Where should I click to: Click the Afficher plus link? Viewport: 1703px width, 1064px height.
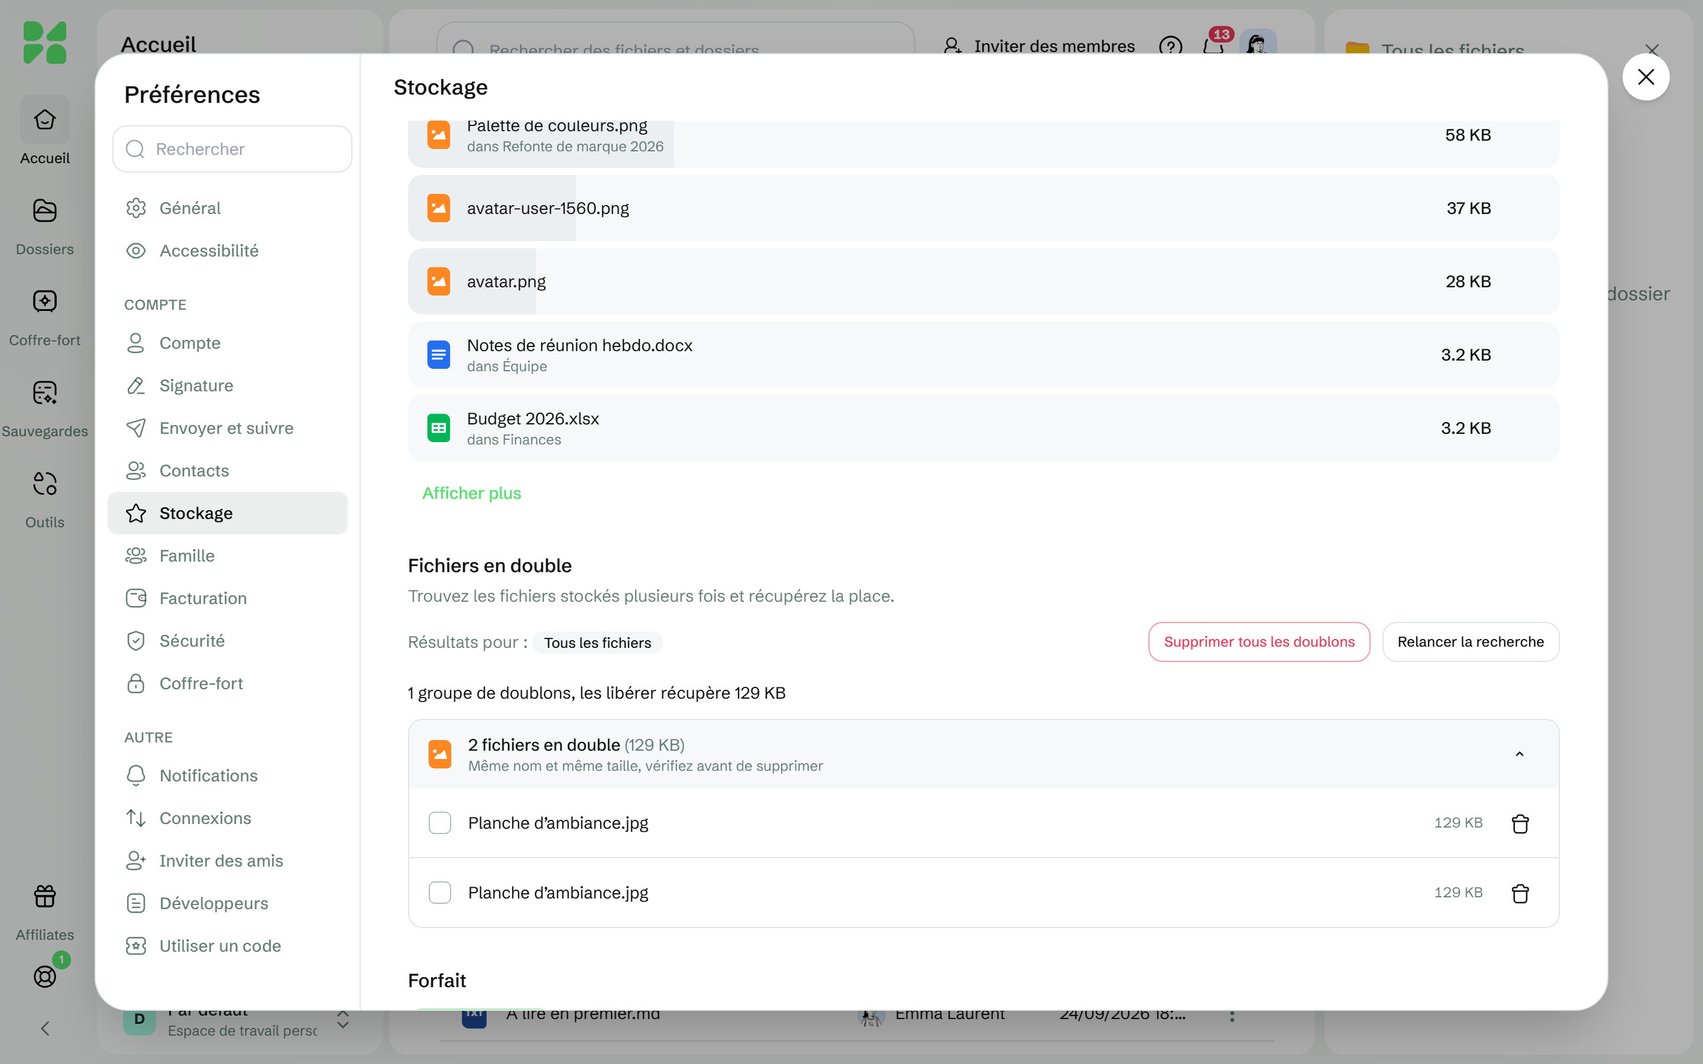click(x=471, y=494)
